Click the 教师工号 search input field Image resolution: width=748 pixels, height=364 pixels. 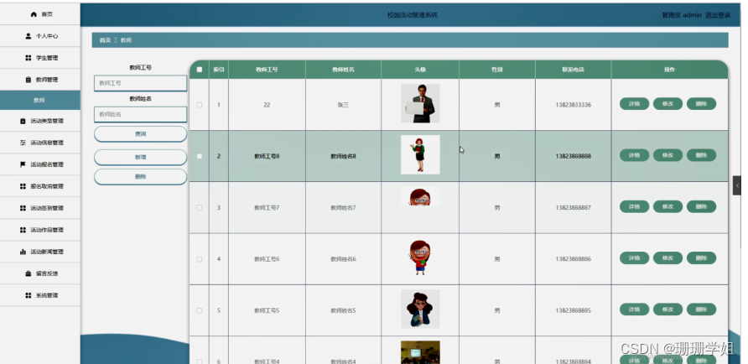point(140,83)
